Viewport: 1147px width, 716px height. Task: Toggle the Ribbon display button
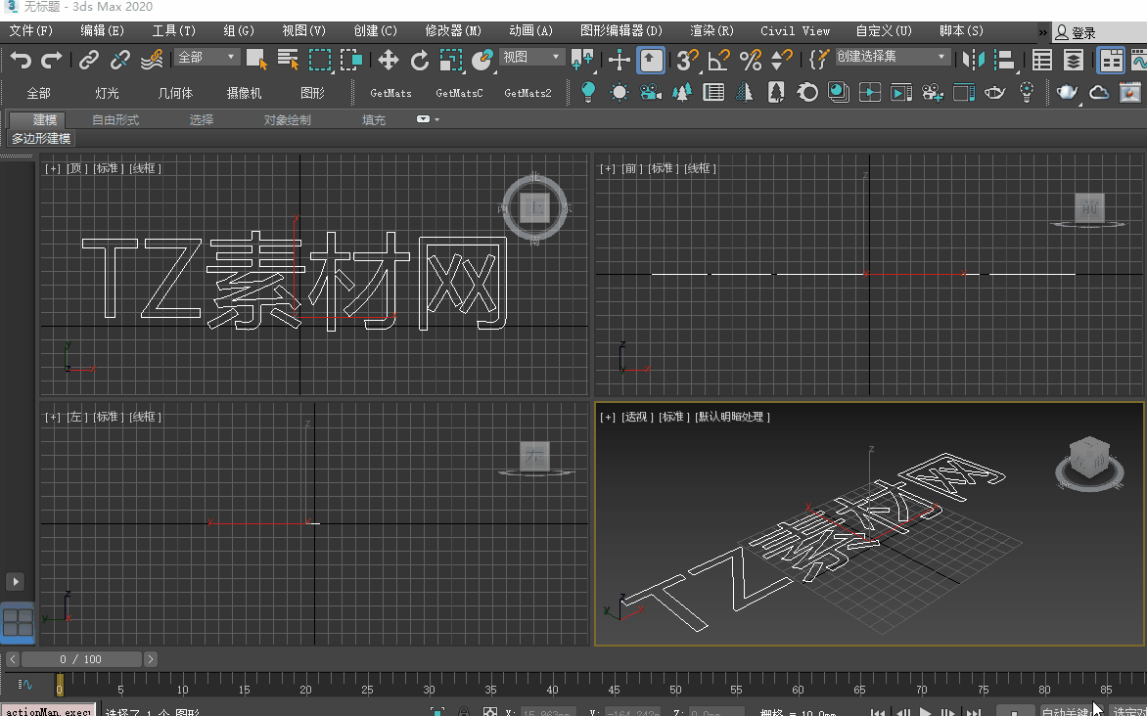(1111, 60)
